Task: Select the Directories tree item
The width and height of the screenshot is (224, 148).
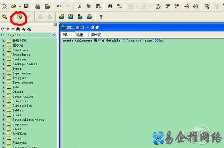Action: coord(22,106)
